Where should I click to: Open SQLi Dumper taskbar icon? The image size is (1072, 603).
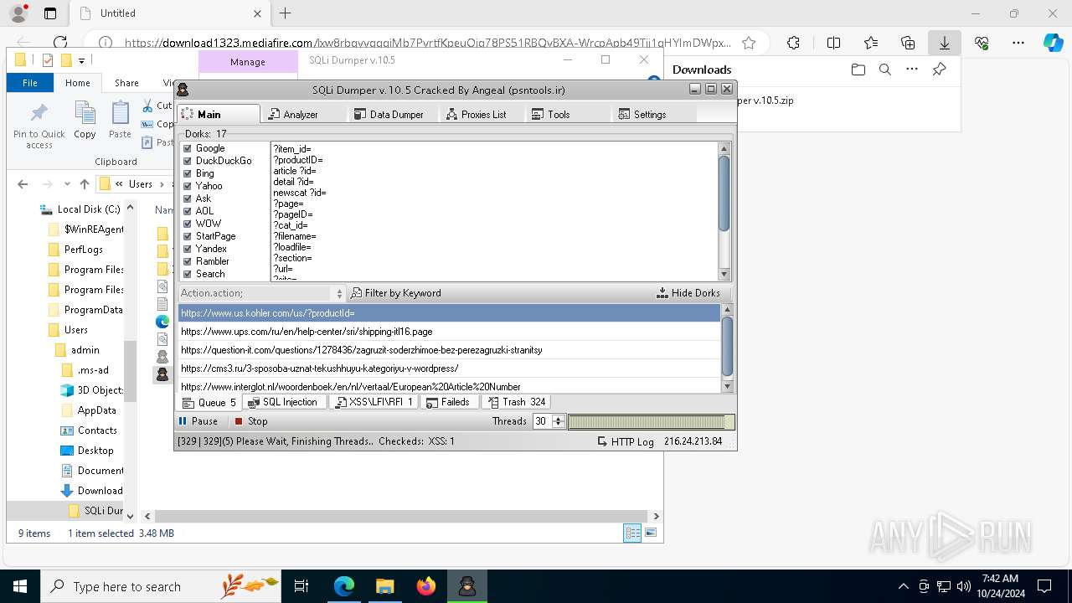pos(466,586)
